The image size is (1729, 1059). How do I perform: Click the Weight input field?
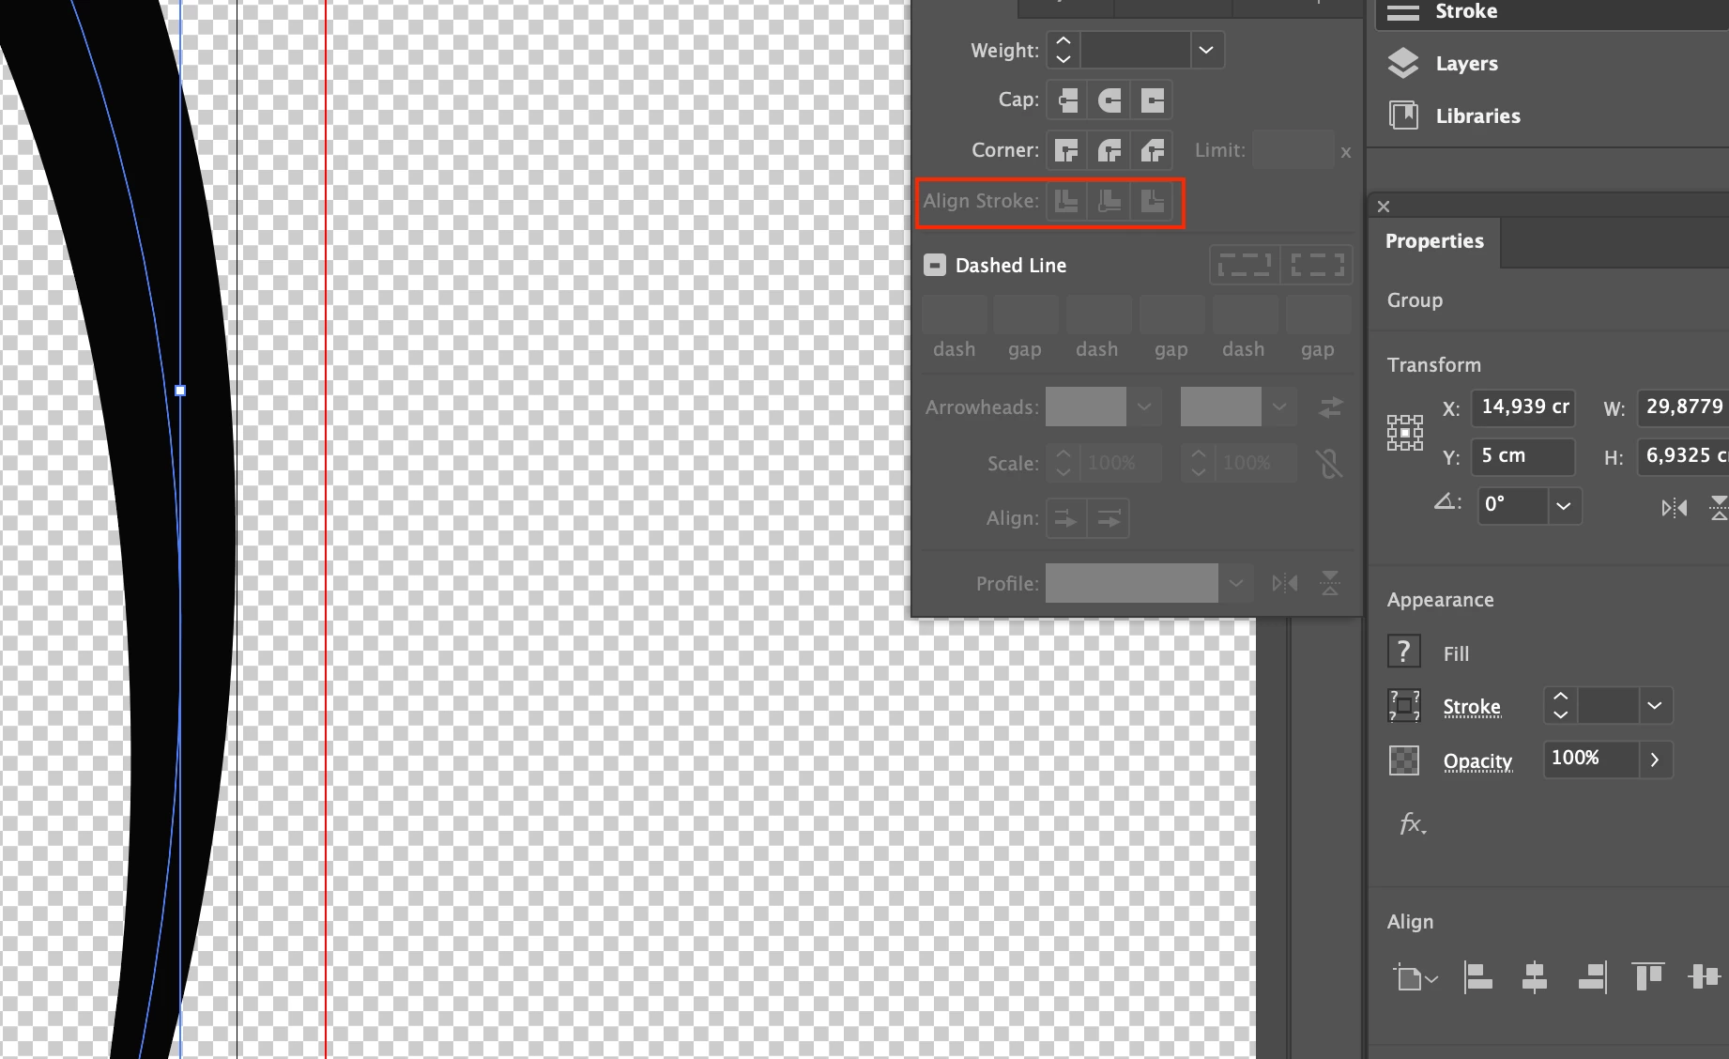tap(1135, 50)
